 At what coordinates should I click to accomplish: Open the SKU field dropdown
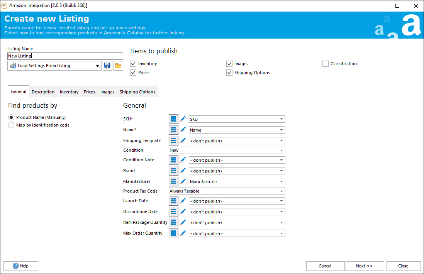pyautogui.click(x=237, y=119)
